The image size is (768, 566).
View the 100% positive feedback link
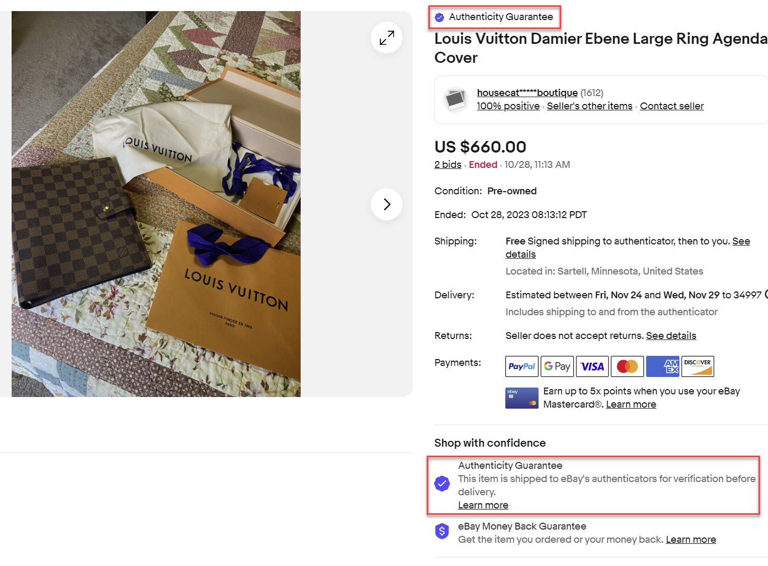[508, 106]
